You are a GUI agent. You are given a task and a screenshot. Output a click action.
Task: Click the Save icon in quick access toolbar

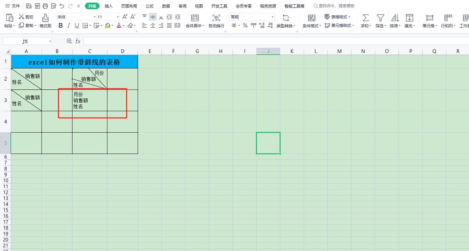pyautogui.click(x=29, y=6)
